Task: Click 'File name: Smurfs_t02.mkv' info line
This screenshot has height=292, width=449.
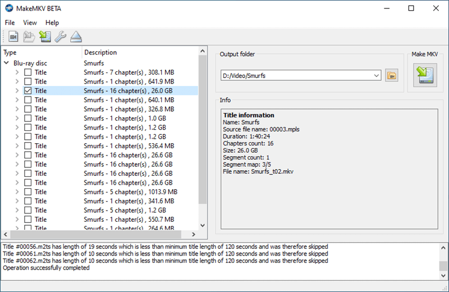Action: pos(258,172)
